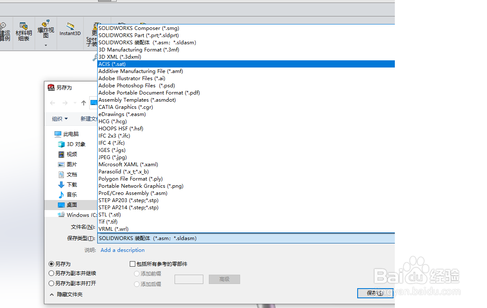Go up one folder level with the up arrow
Screen dimensions: 487x308
coord(84,103)
